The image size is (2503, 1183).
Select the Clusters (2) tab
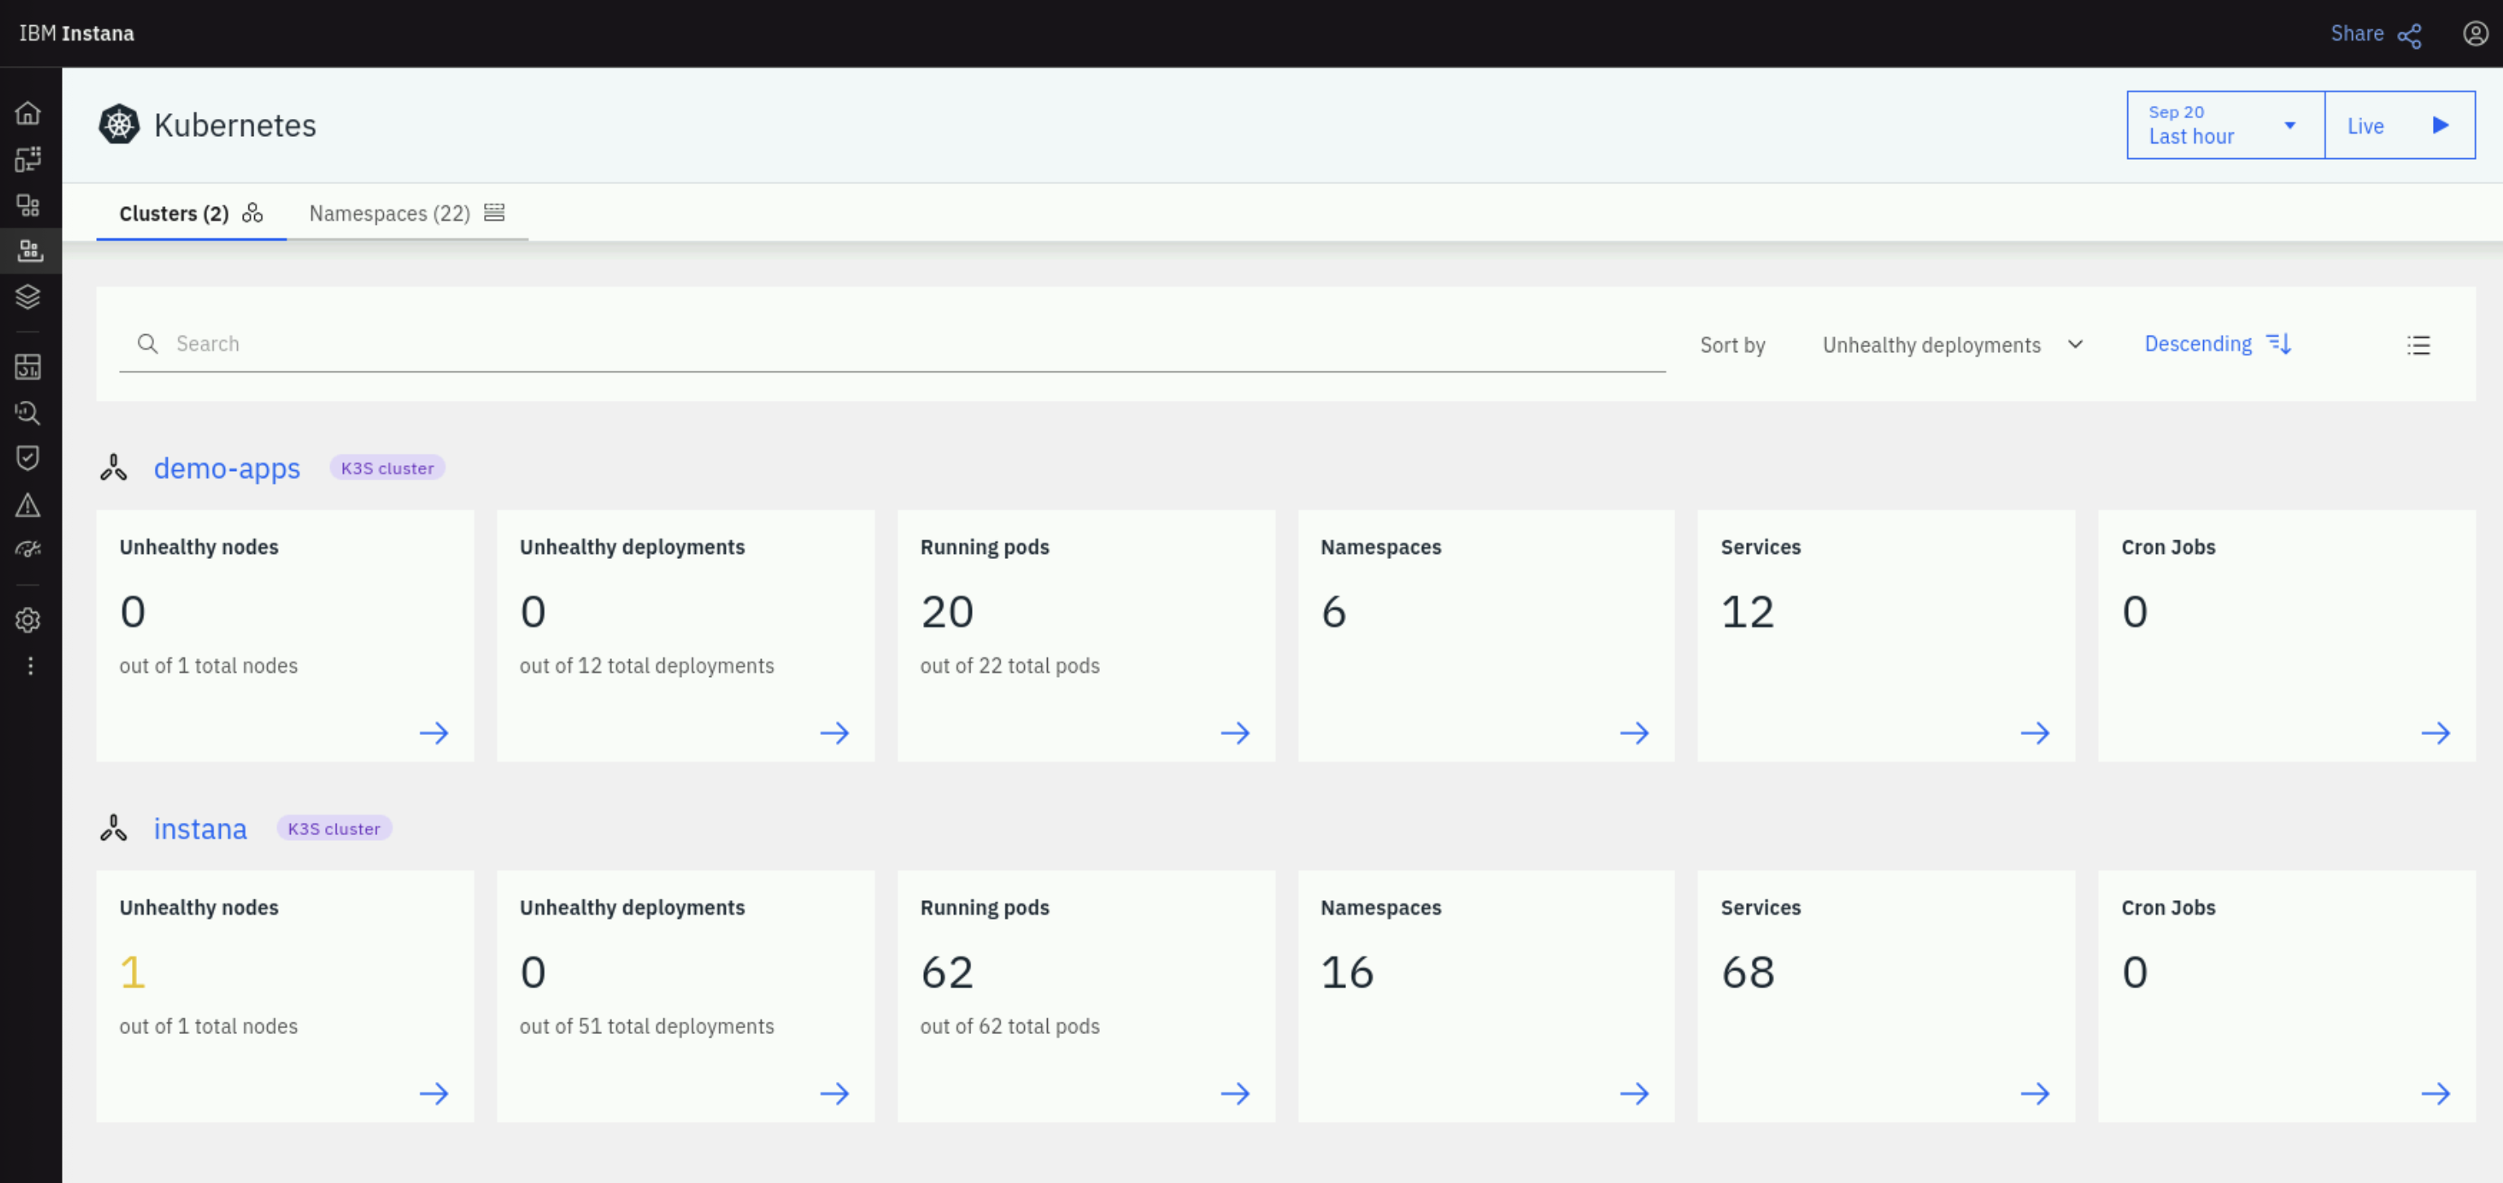pyautogui.click(x=191, y=213)
